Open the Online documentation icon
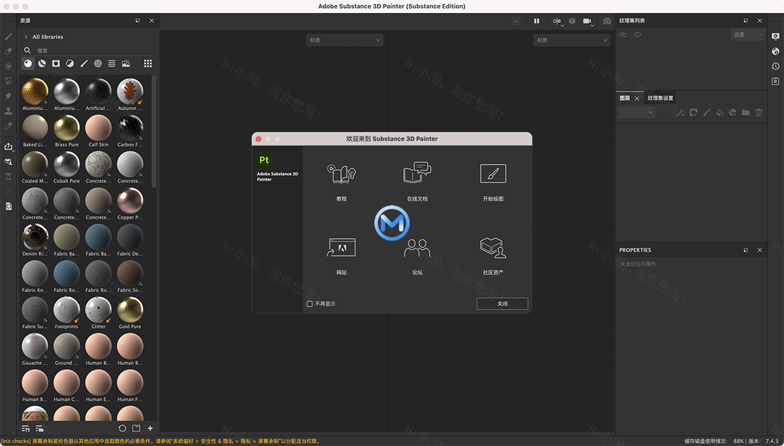Screen dimensions: 784x446 point(417,173)
